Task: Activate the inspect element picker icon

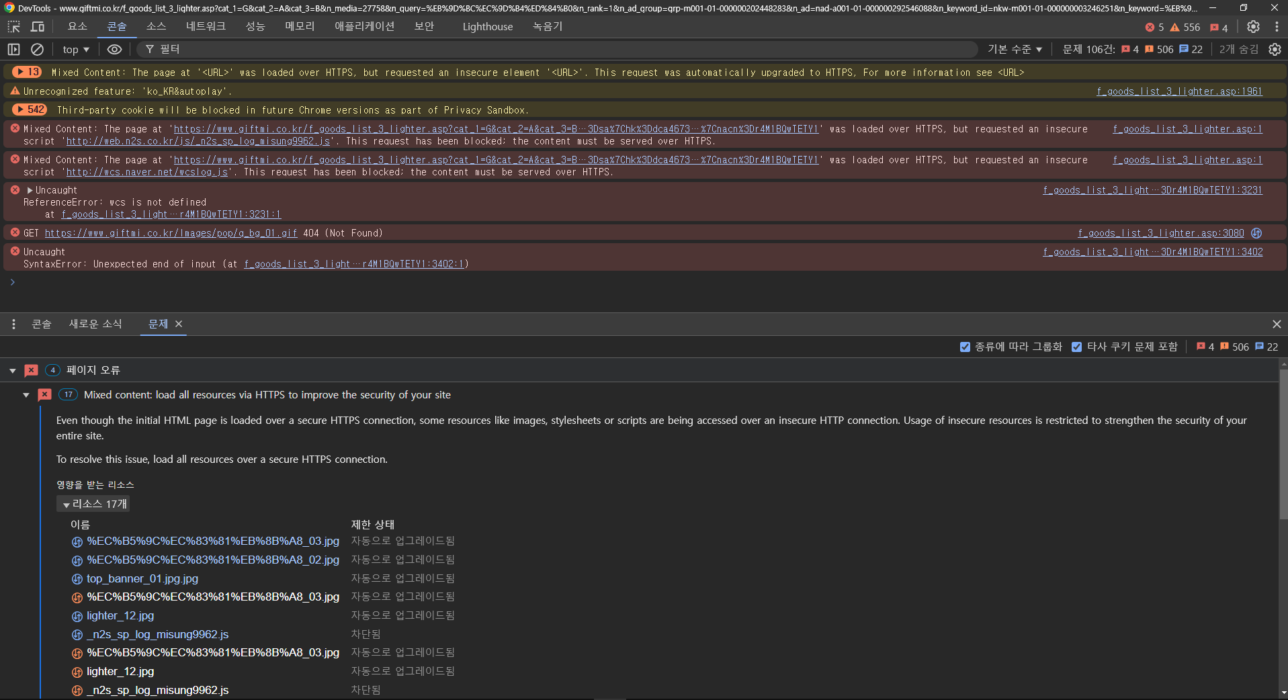Action: click(13, 27)
